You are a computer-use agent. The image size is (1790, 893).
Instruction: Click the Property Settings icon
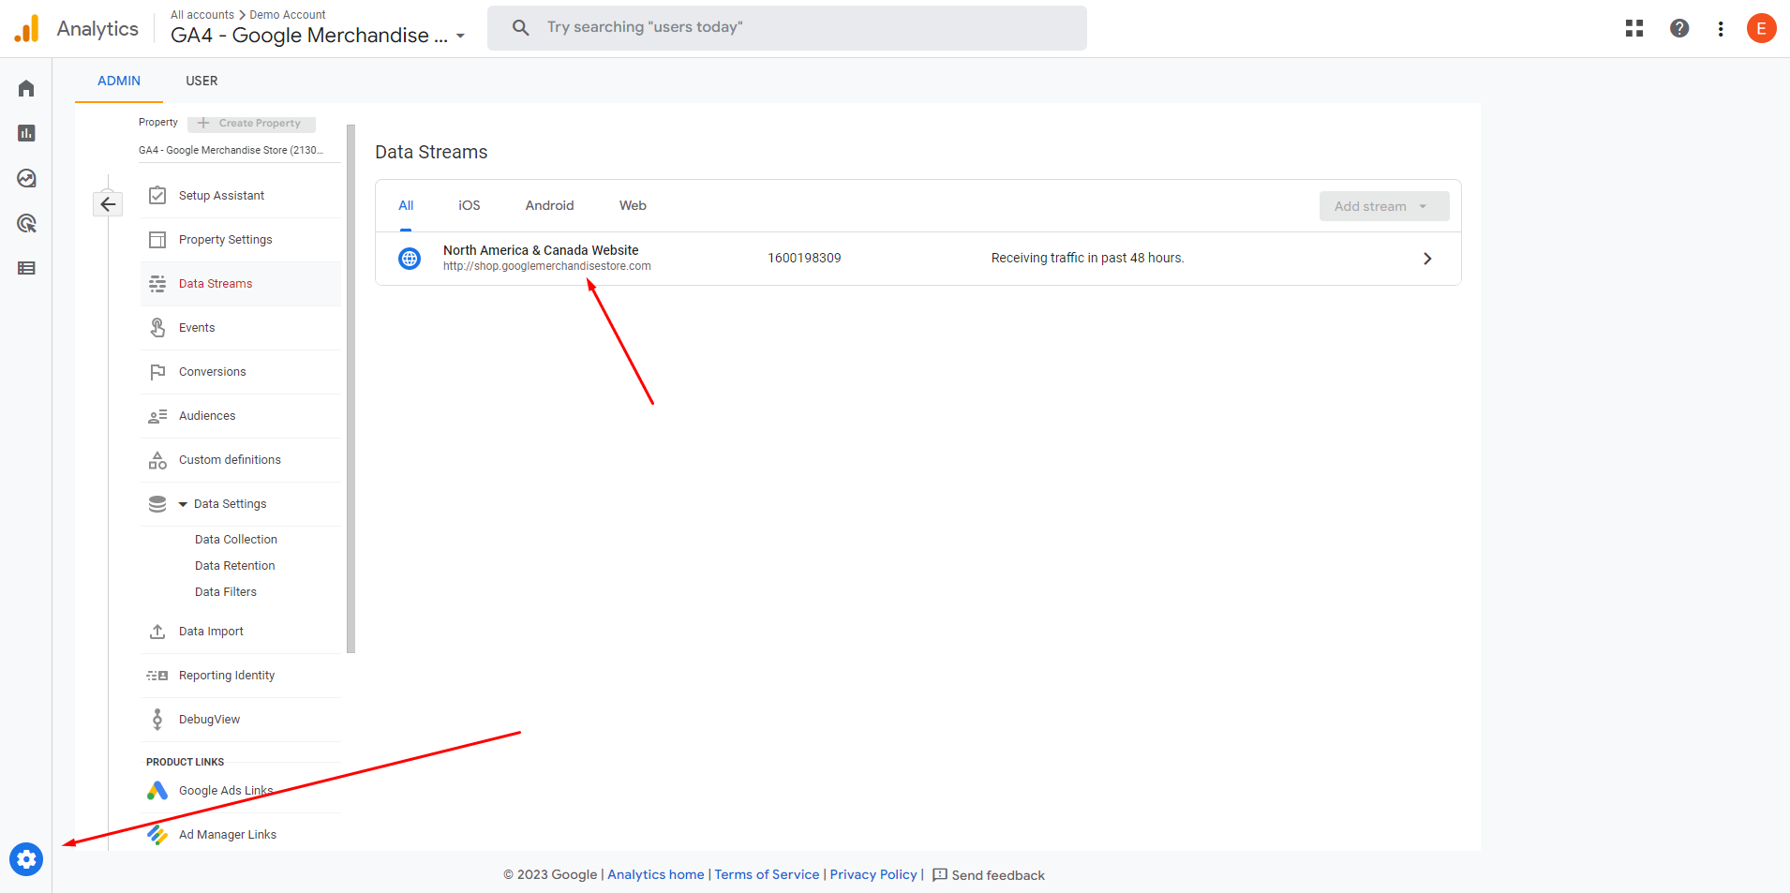tap(157, 240)
